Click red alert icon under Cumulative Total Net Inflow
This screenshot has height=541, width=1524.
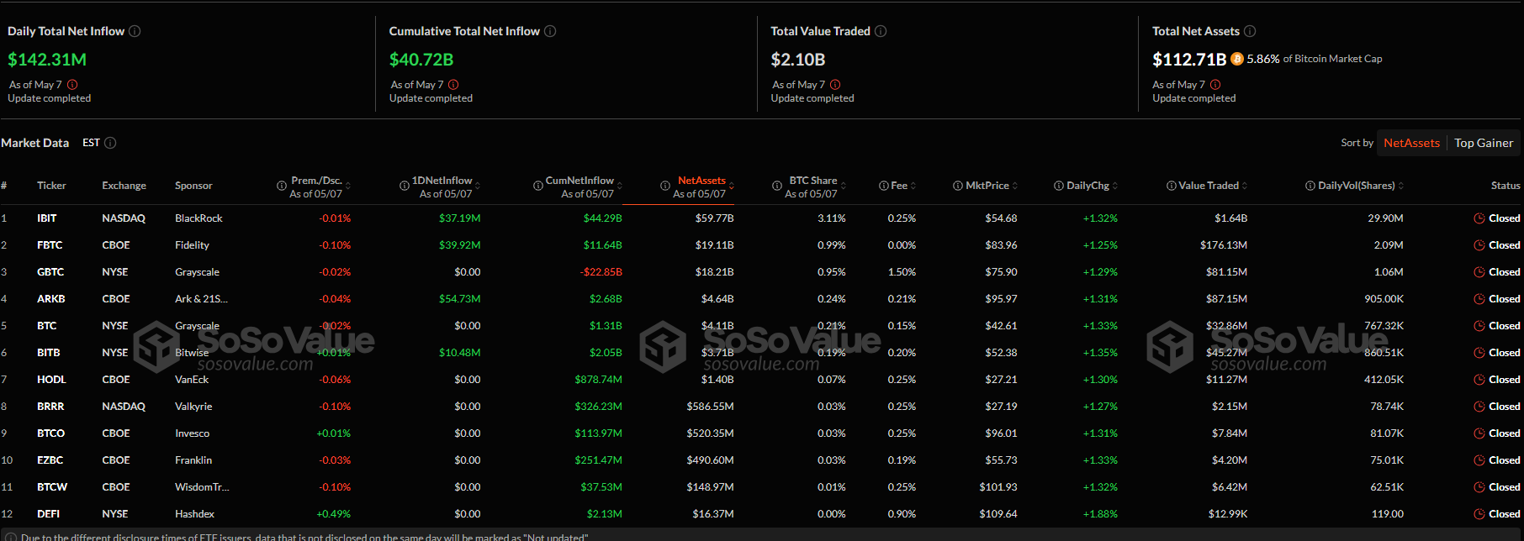(x=454, y=85)
